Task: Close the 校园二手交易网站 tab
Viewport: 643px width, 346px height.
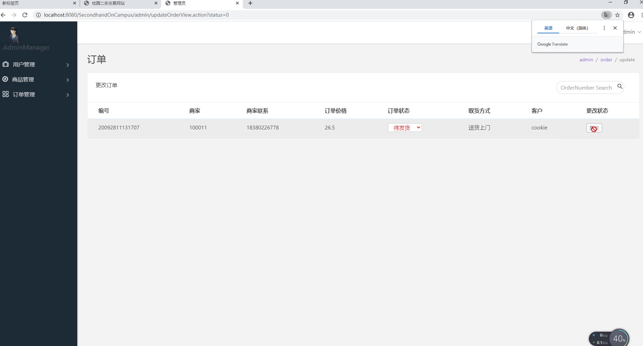Action: pyautogui.click(x=156, y=3)
